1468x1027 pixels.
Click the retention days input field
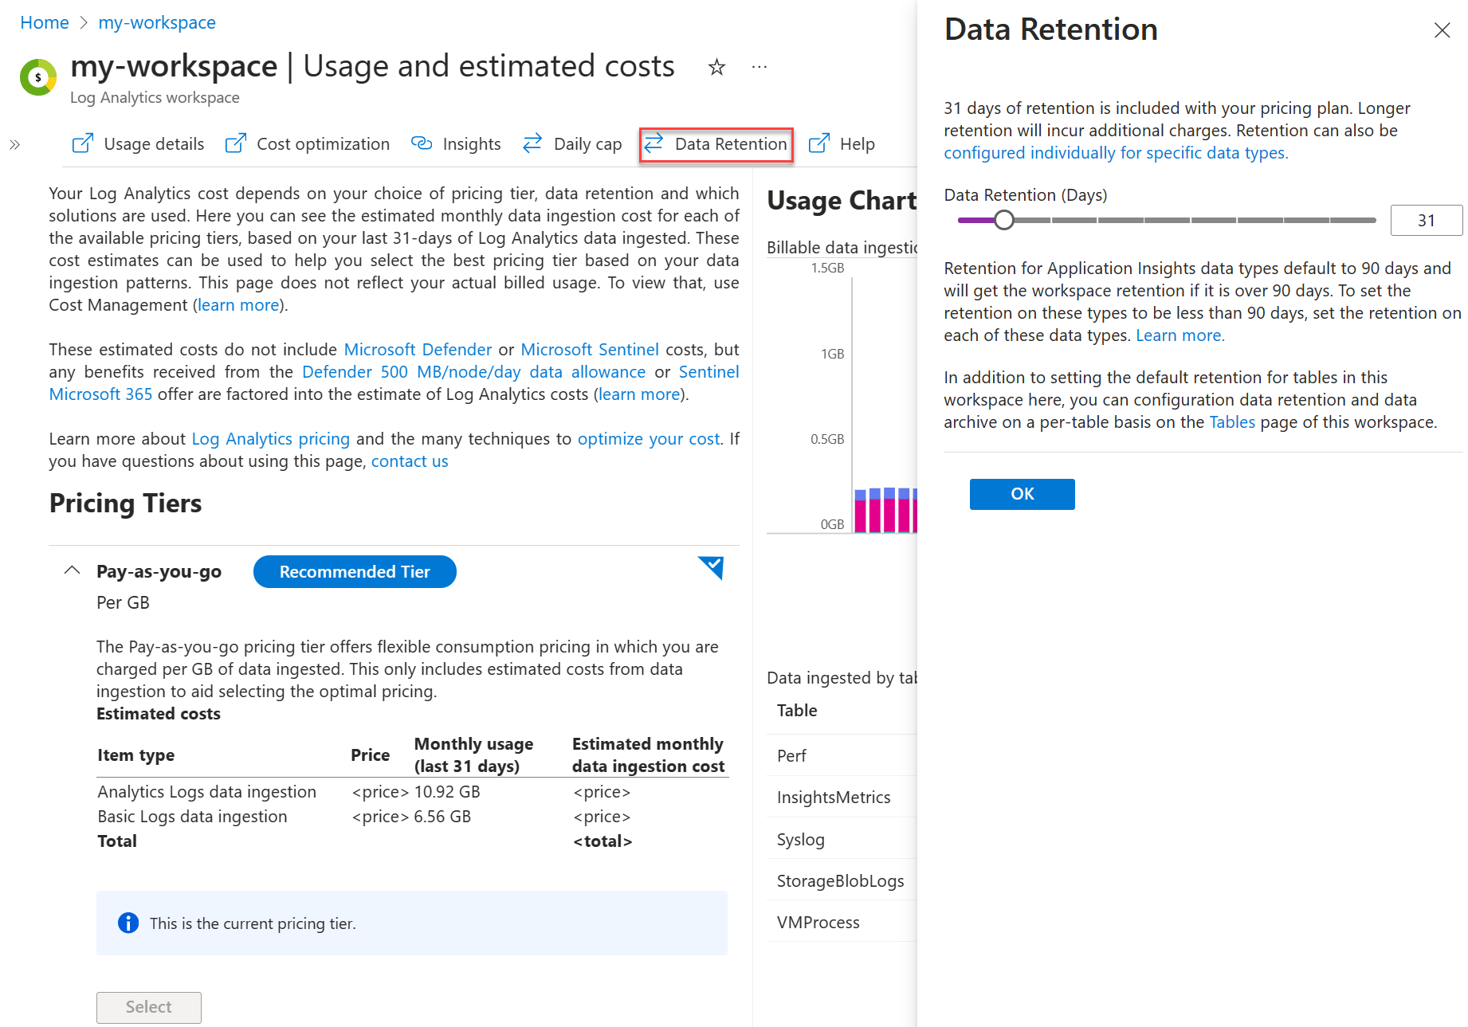1425,221
